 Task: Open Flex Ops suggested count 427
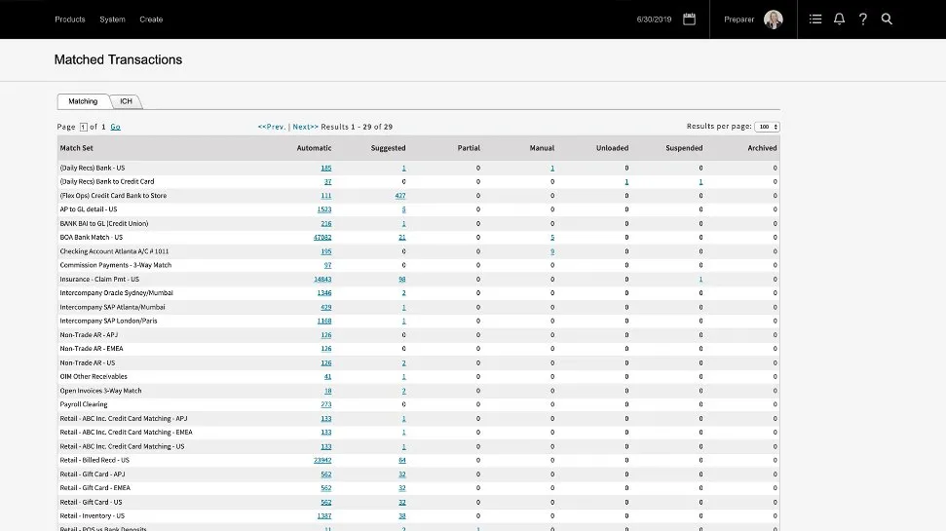click(x=399, y=195)
